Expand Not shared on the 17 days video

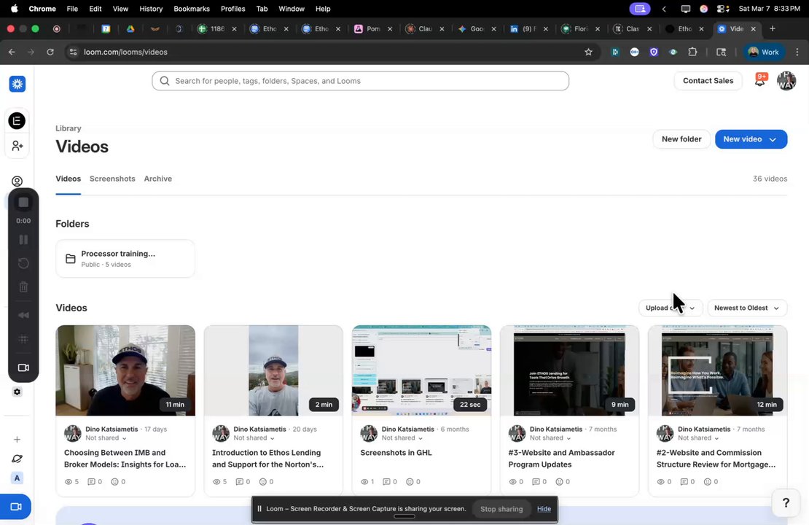point(106,437)
